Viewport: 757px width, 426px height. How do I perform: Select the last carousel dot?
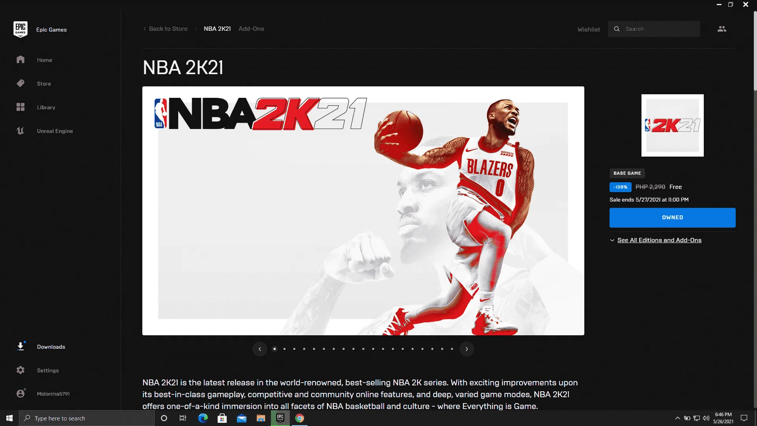pyautogui.click(x=452, y=349)
